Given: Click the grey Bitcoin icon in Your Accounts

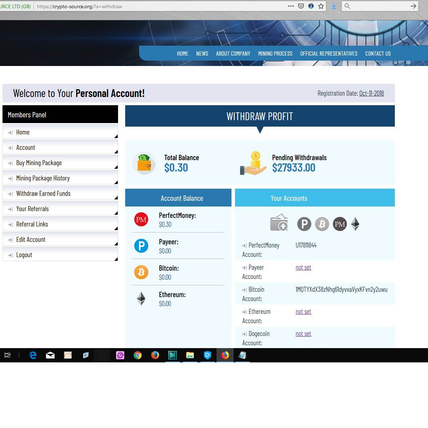Looking at the screenshot, I should point(322,224).
